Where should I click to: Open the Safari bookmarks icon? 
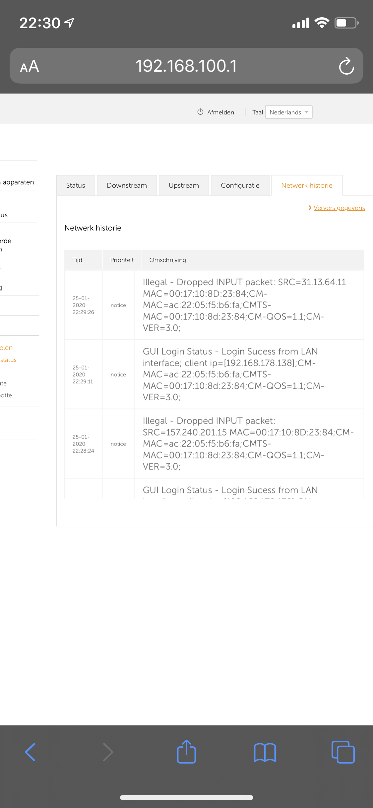point(265,752)
